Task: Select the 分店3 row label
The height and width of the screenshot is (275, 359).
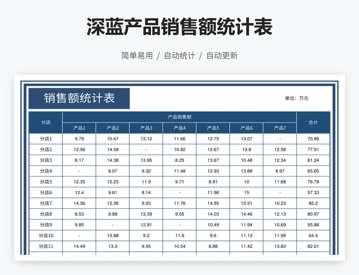Action: point(46,160)
